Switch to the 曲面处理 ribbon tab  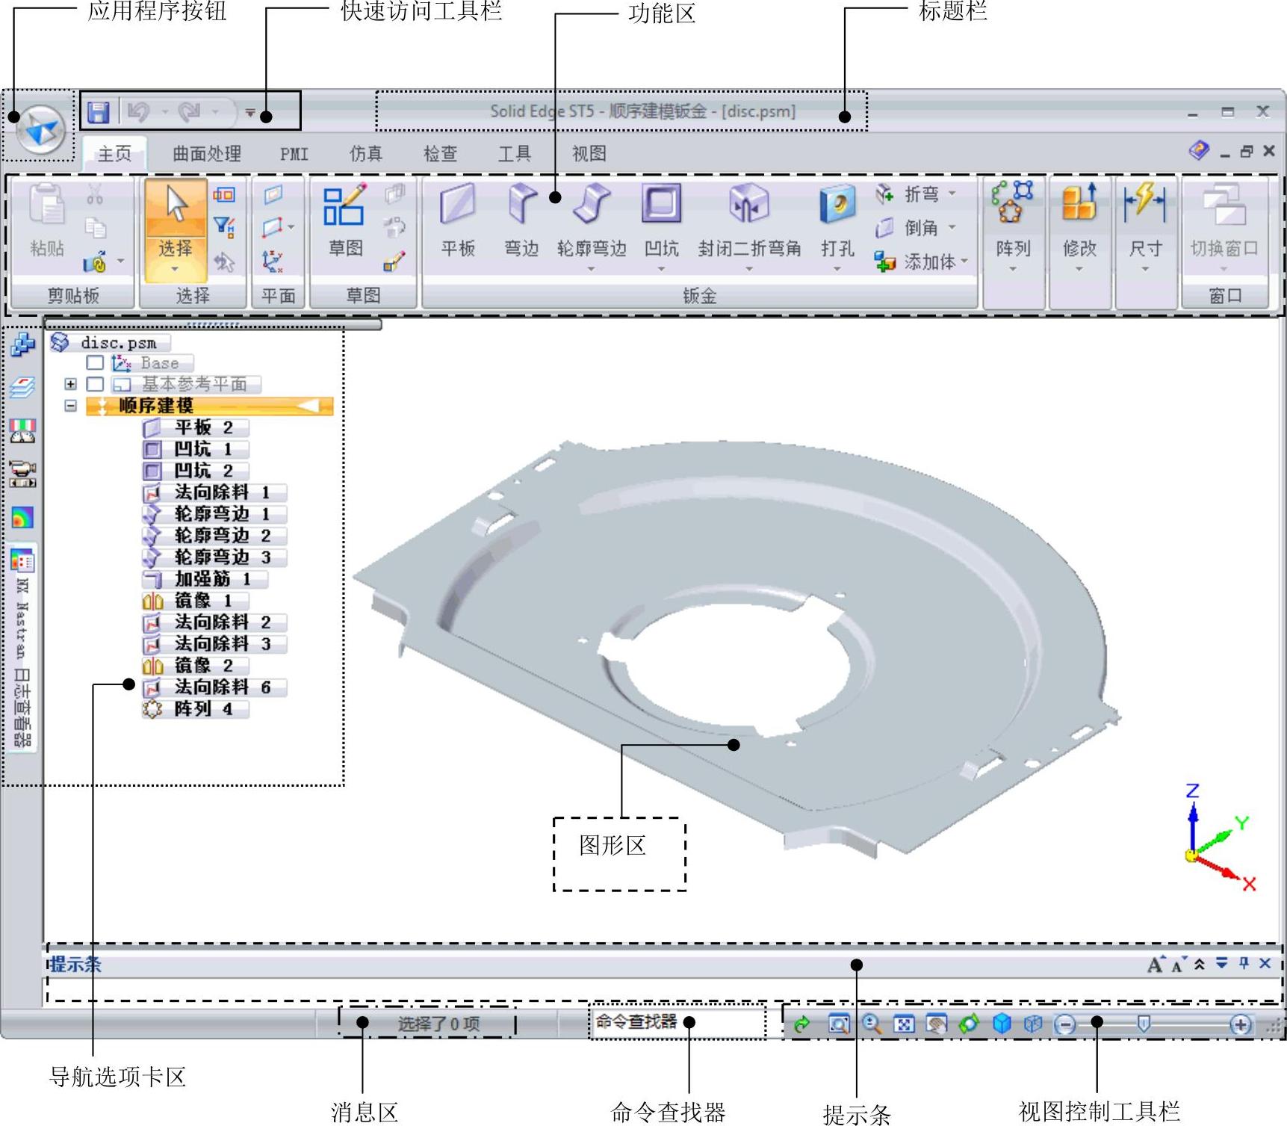pos(206,154)
